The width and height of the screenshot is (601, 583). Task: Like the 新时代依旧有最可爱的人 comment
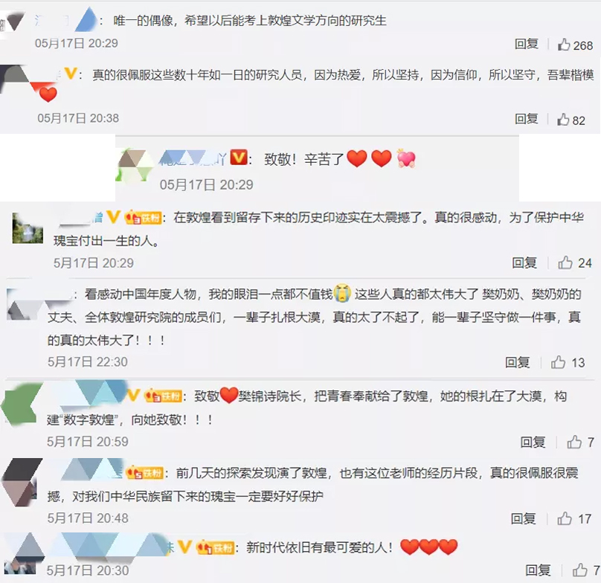pyautogui.click(x=580, y=570)
